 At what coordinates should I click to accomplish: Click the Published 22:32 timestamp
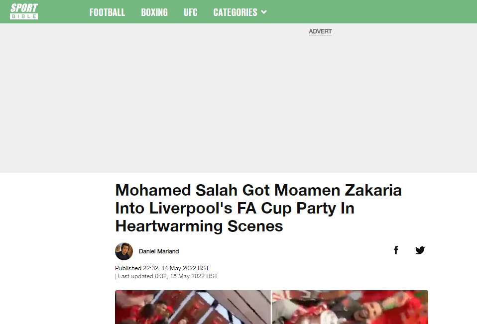point(162,268)
